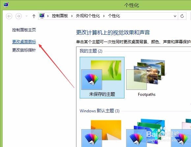Click the 未保存的主题 color fan icon
The image size is (191, 147).
pyautogui.click(x=92, y=80)
